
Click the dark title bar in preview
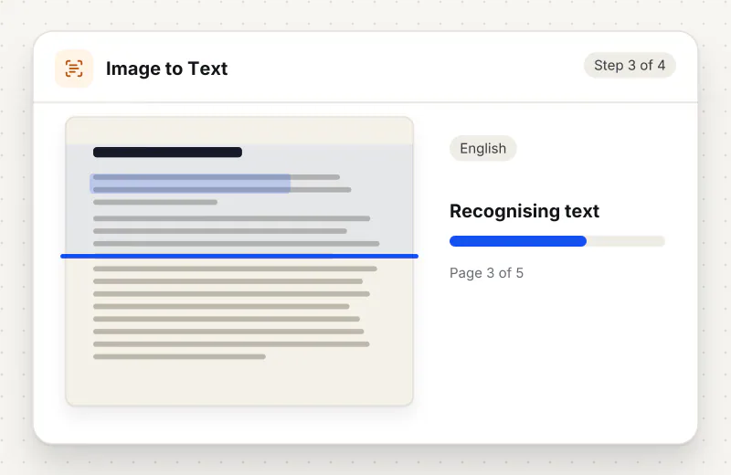coord(167,152)
